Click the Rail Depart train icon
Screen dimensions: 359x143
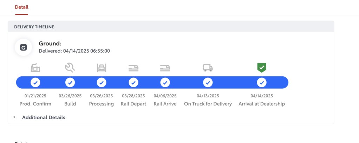click(133, 68)
